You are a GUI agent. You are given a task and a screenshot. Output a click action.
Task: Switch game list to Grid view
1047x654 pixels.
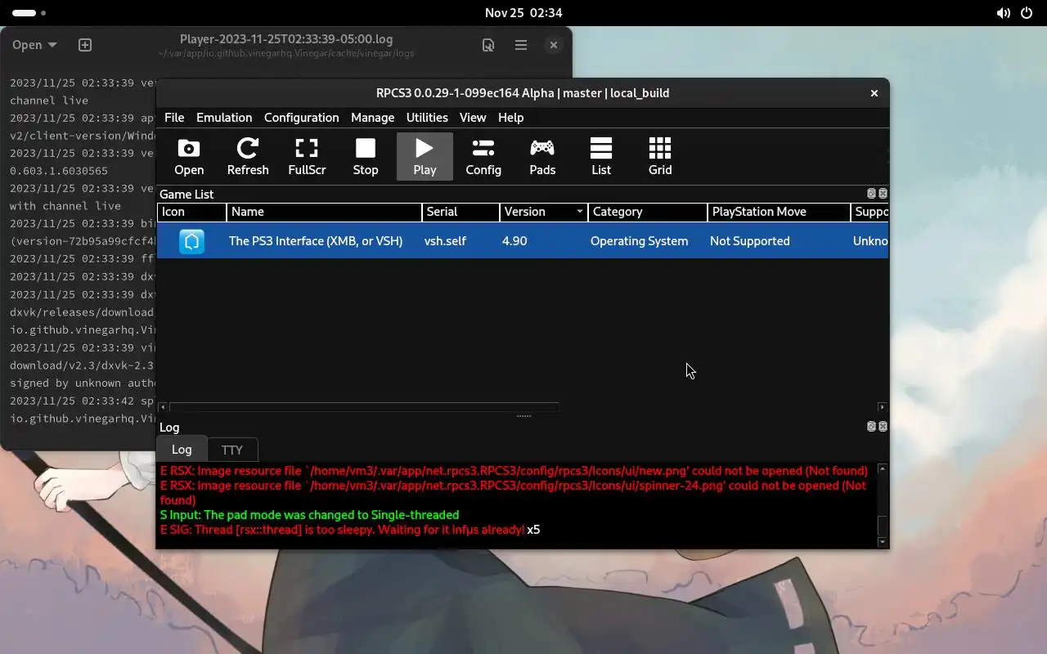coord(660,156)
